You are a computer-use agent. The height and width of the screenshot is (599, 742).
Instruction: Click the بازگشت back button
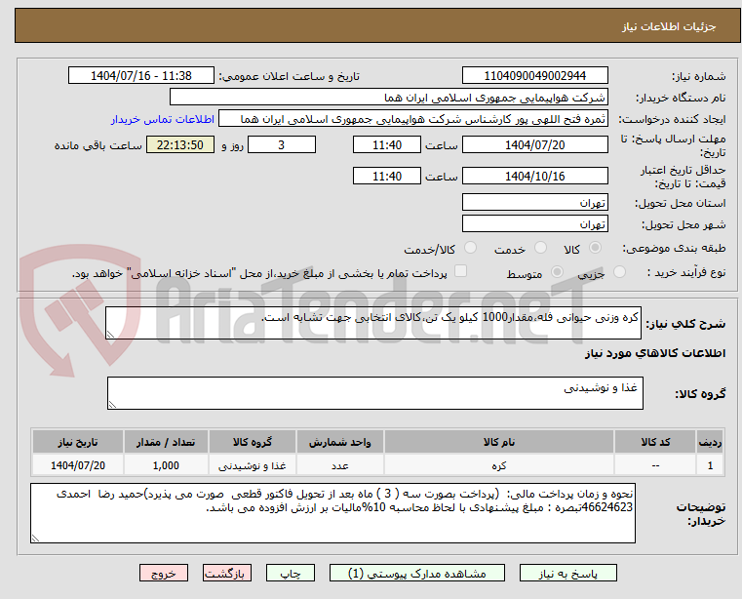226,573
